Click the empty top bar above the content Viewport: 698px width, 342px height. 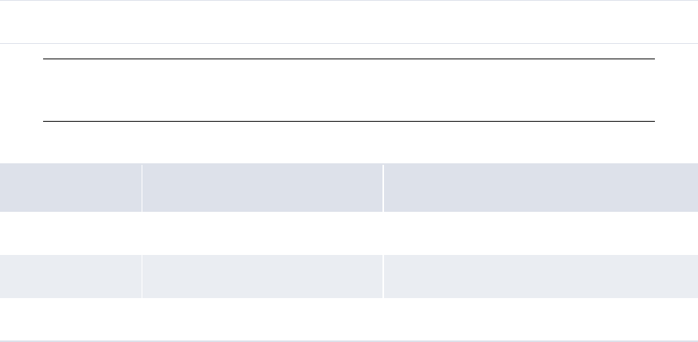click(349, 22)
